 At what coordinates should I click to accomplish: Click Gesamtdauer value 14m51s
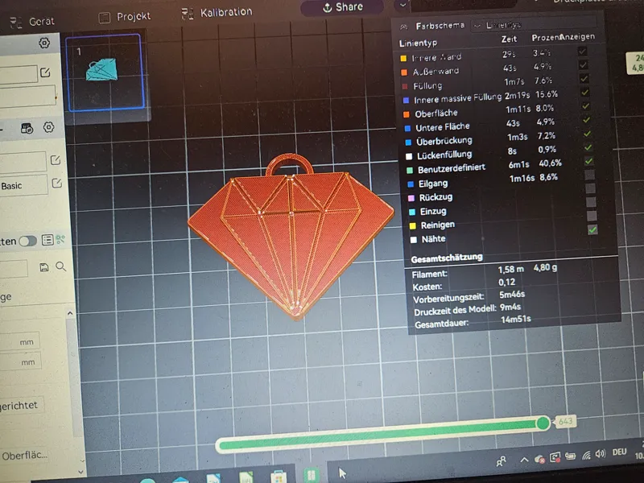pos(516,319)
